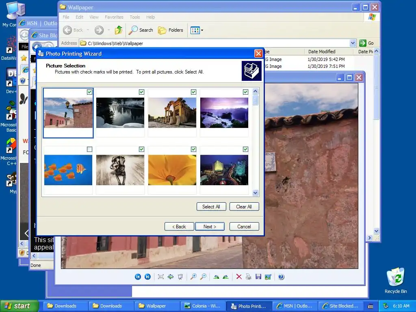The width and height of the screenshot is (416, 312).
Task: Uncheck the snowy lake picture checkbox
Action: 141,92
